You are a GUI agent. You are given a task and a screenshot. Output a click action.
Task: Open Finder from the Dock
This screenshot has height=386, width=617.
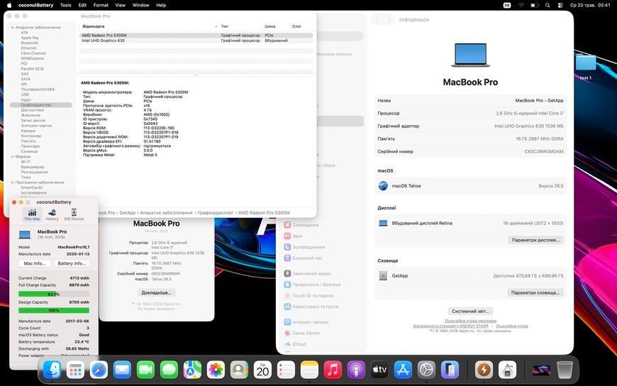click(52, 370)
